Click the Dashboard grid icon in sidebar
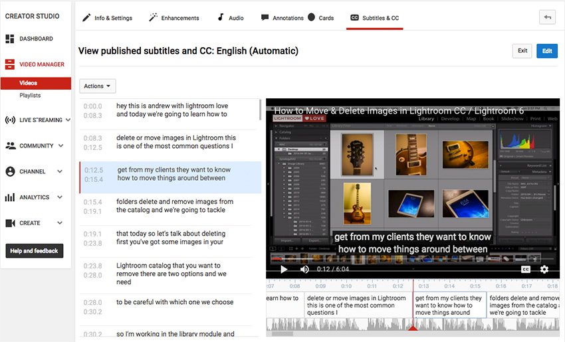Viewport: 565px width, 342px height. coord(10,39)
